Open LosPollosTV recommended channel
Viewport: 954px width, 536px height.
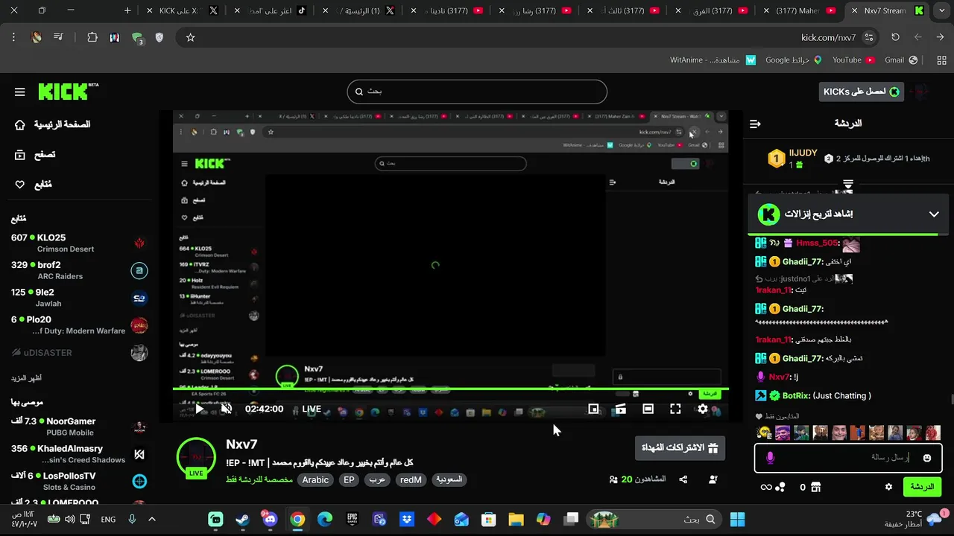tap(80, 481)
